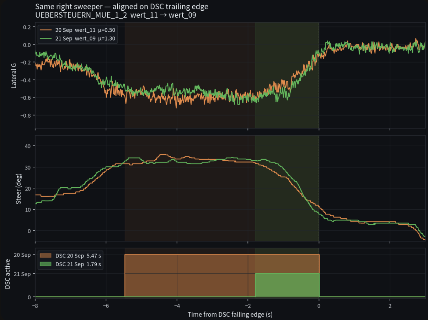Pick the green line swatch beside wert_09
428x320 pixels.
click(46, 39)
